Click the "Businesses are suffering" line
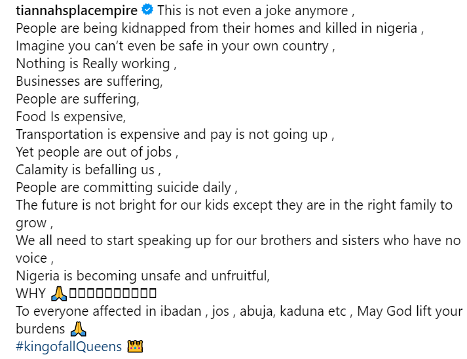Image resolution: width=467 pixels, height=359 pixels. tap(89, 82)
